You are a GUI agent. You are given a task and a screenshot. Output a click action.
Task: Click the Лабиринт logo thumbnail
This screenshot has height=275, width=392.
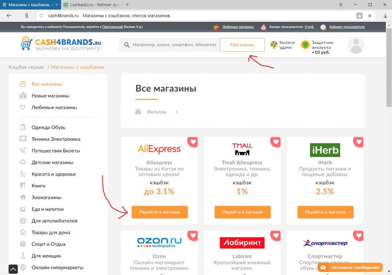tap(242, 243)
